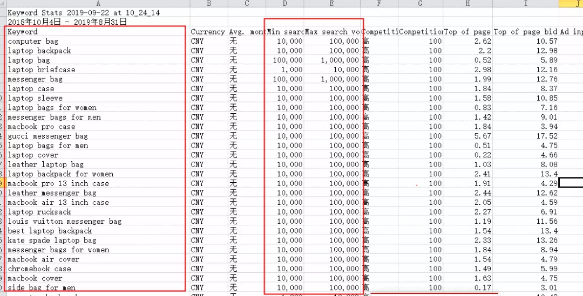Select the 'macbook cover' cell
583x296 pixels.
click(98, 278)
